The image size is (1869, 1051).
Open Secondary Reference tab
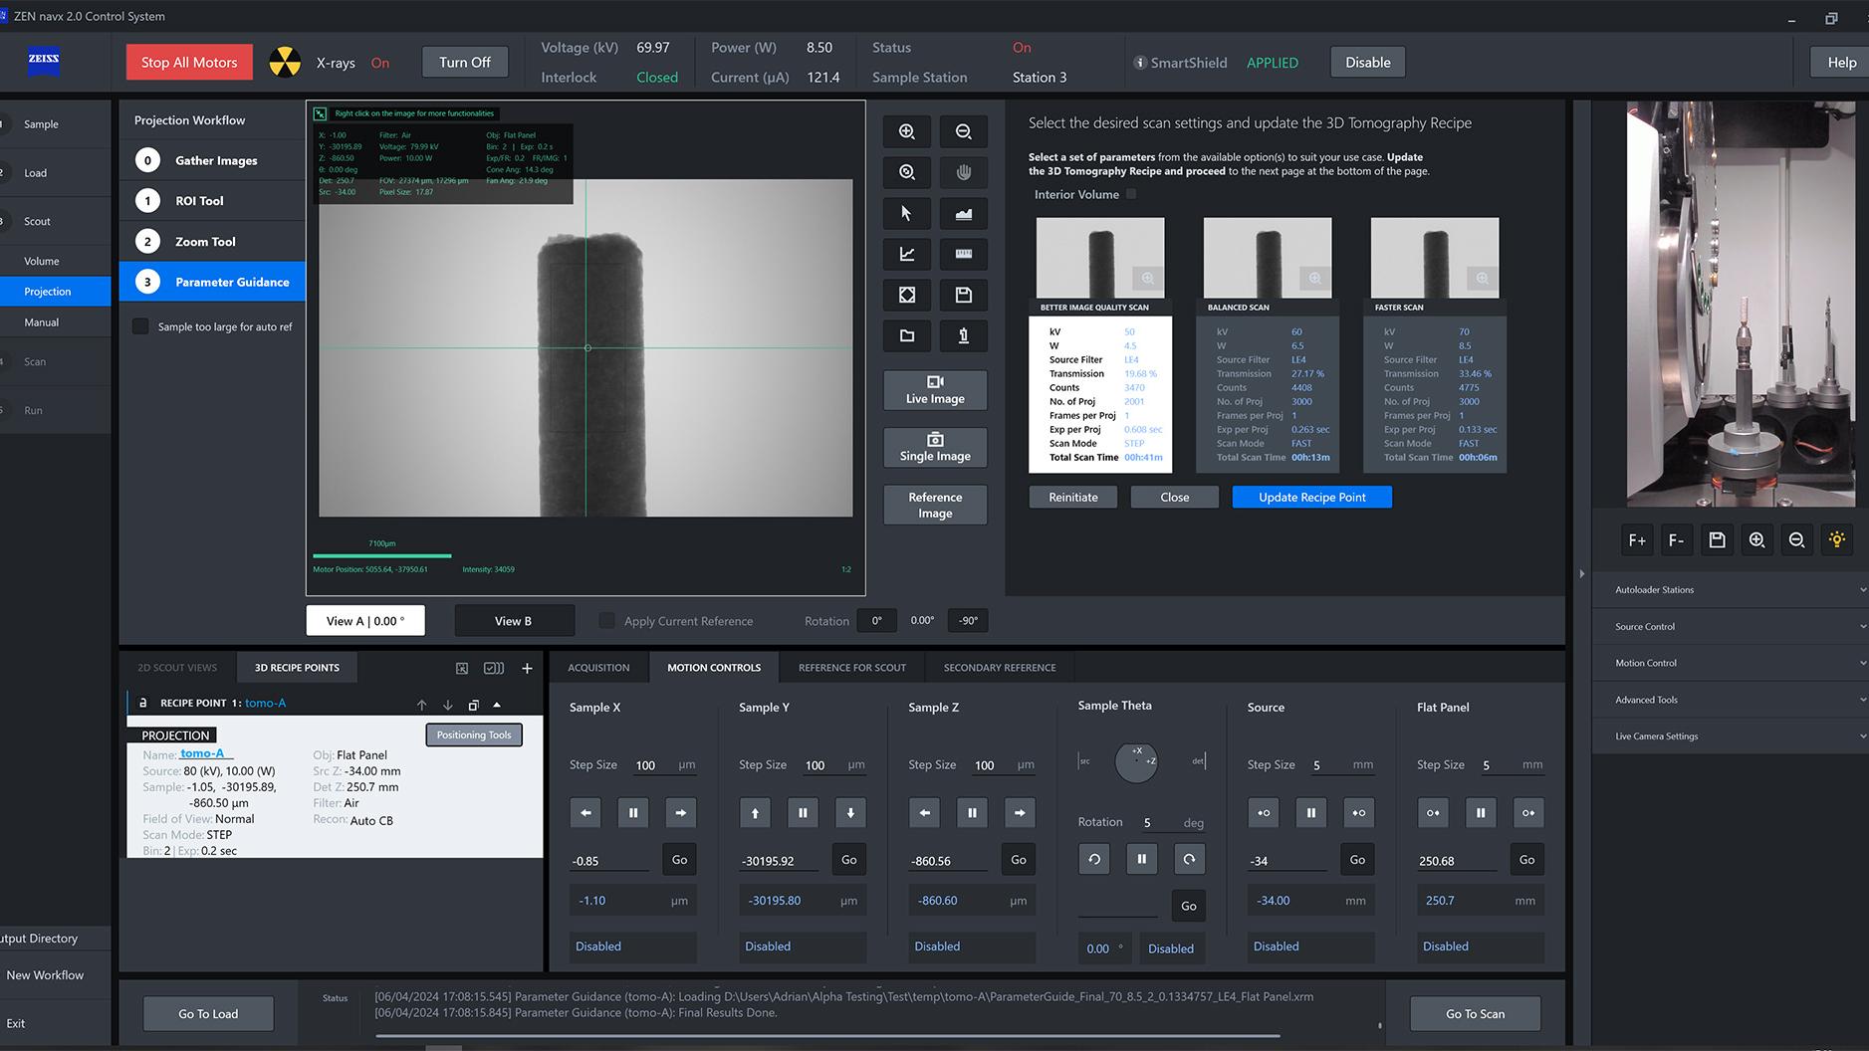pos(1000,668)
